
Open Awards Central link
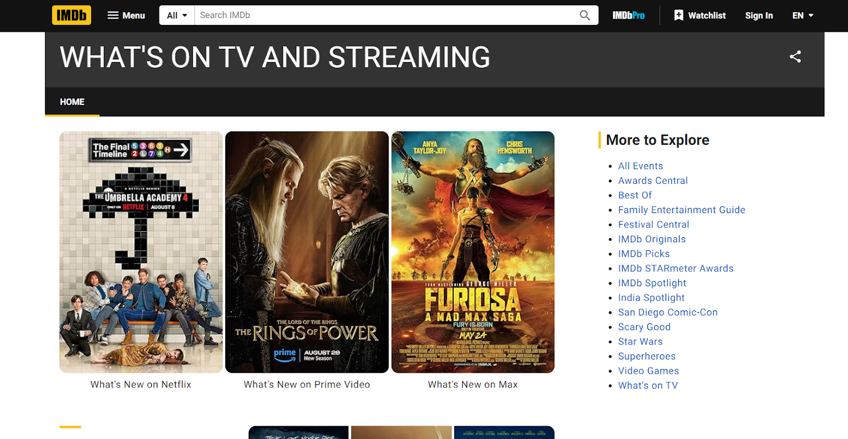[x=653, y=181]
